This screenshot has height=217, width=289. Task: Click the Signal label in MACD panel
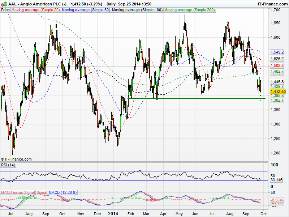[x=42, y=192]
